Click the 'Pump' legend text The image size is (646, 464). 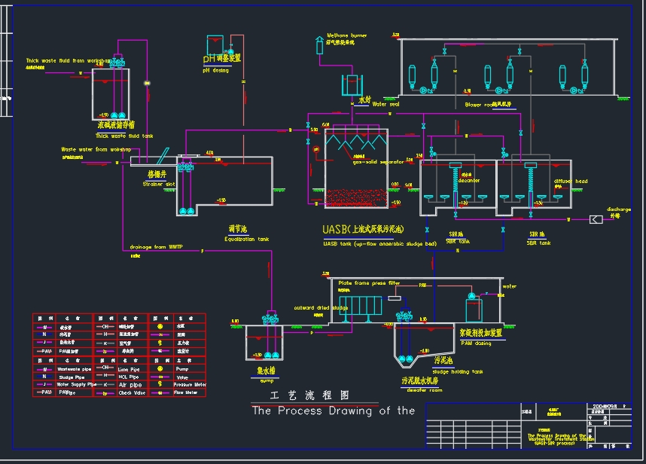[x=182, y=369]
